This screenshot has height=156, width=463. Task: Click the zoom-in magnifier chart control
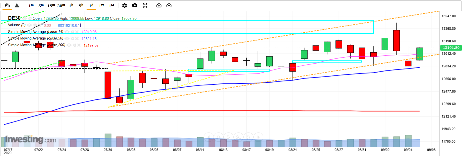219,137
